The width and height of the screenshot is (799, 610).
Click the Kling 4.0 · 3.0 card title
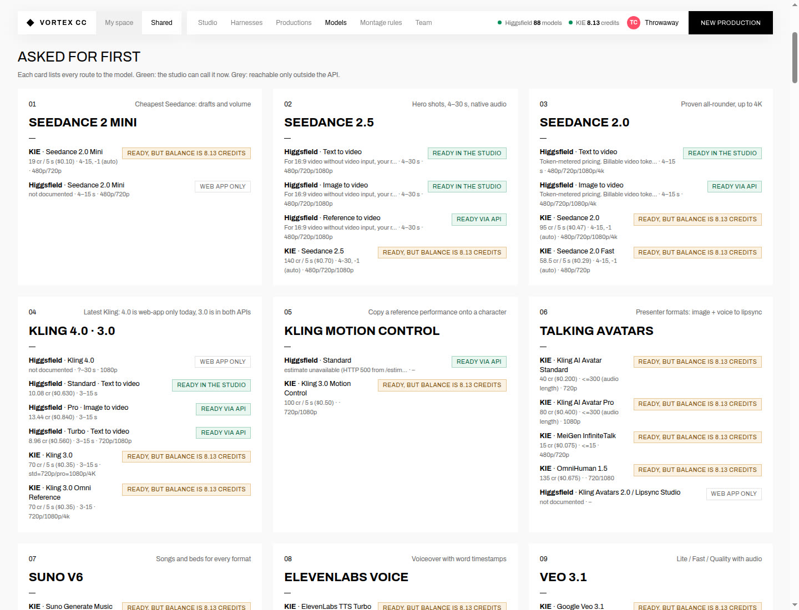[x=72, y=331]
